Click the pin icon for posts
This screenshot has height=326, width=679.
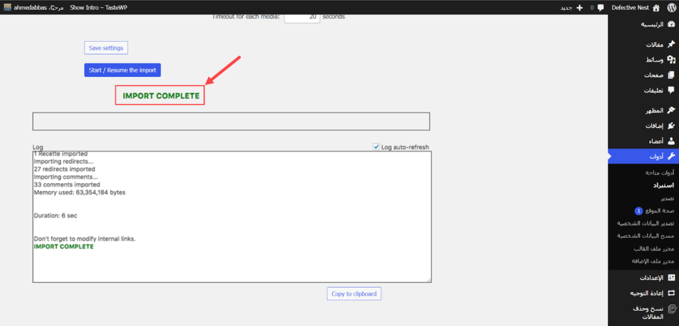[671, 44]
